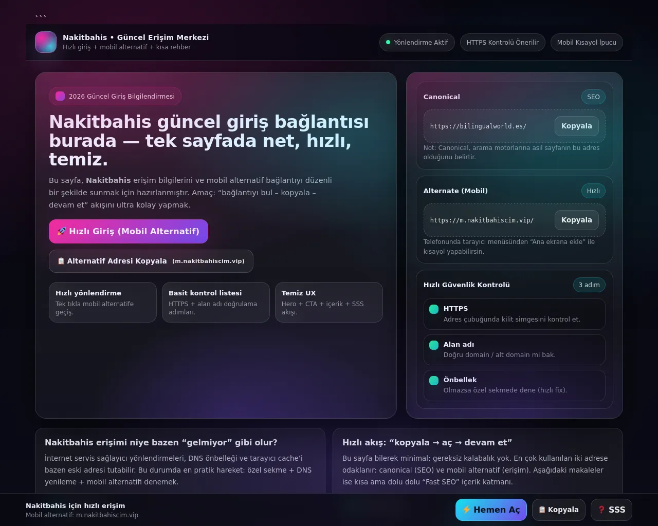This screenshot has width=658, height=526.
Task: Click the Hemen Aç button in bottom bar
Action: (x=491, y=510)
